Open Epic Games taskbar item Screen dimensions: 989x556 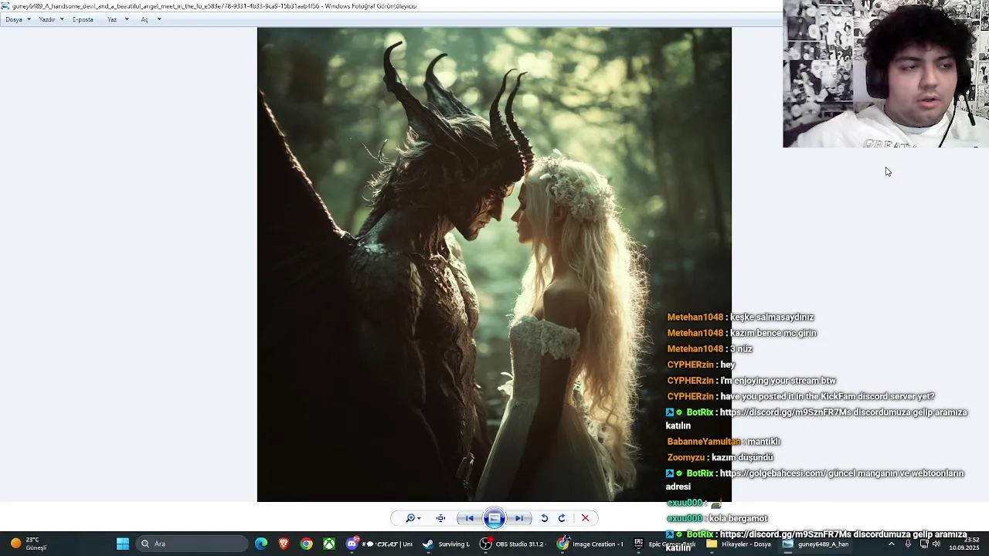point(664,544)
